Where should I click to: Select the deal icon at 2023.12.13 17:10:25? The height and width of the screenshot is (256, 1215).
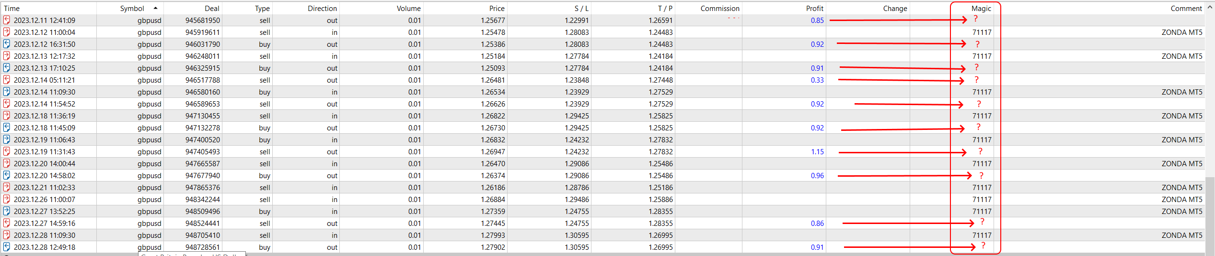[7, 68]
